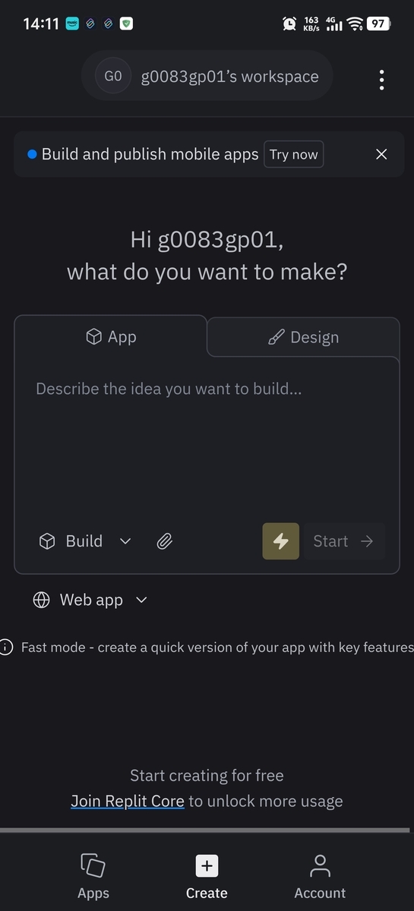Tap the Create plus icon
The image size is (414, 911).
(207, 865)
